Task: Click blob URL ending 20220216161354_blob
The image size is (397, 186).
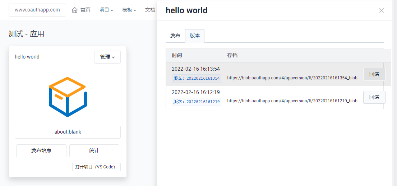Action: (292, 78)
